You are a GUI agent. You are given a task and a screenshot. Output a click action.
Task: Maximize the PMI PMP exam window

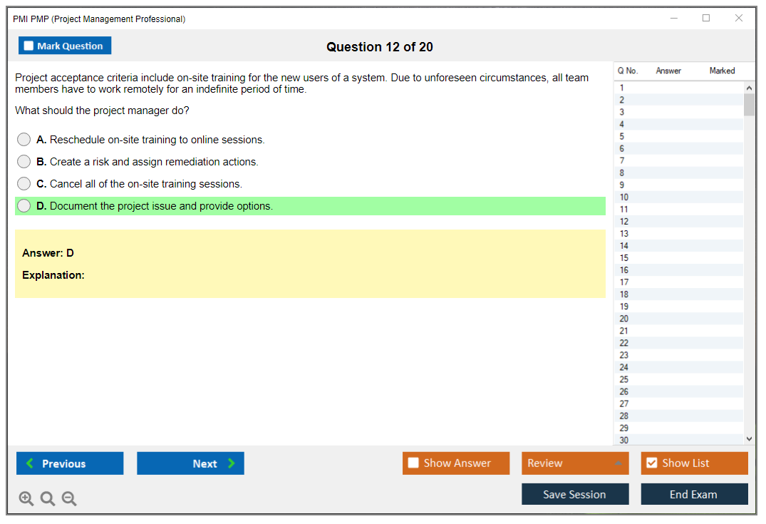pos(706,19)
